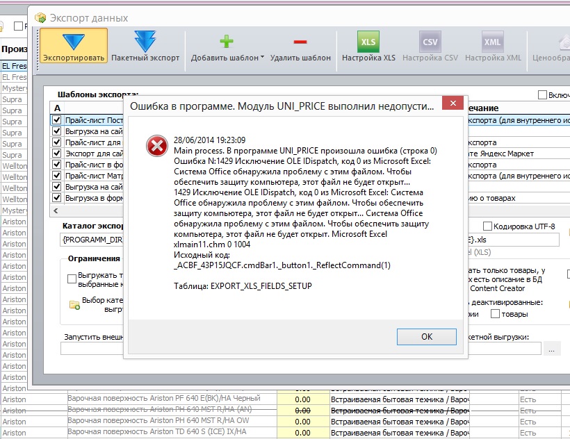Image resolution: width=570 pixels, height=439 pixels.
Task: Click Выбор категорий folder icon
Action: click(74, 305)
